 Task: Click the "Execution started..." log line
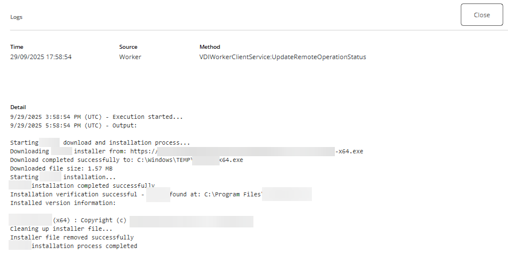[96, 117]
